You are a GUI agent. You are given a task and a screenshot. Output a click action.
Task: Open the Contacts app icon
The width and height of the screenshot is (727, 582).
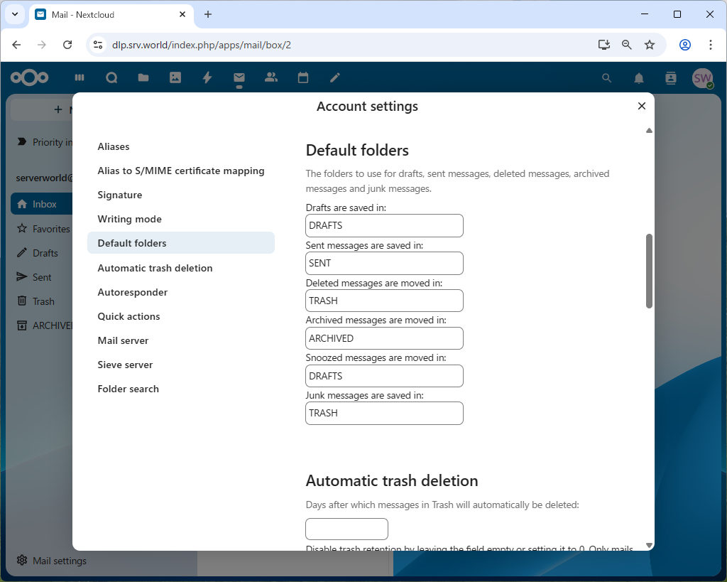(x=270, y=77)
